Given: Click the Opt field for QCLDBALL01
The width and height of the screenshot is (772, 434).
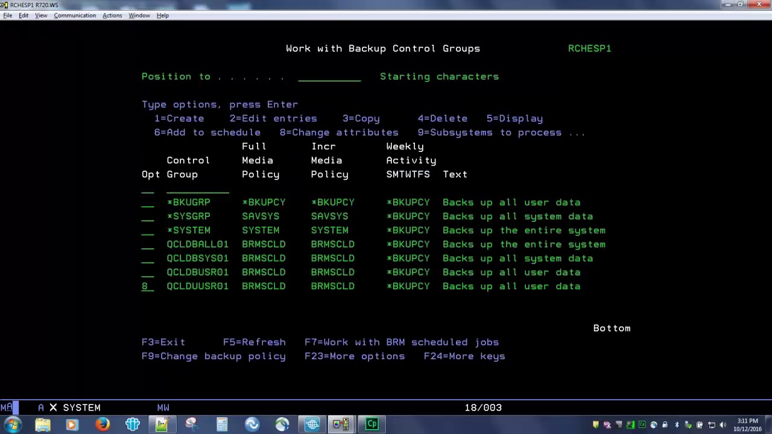Looking at the screenshot, I should 148,244.
